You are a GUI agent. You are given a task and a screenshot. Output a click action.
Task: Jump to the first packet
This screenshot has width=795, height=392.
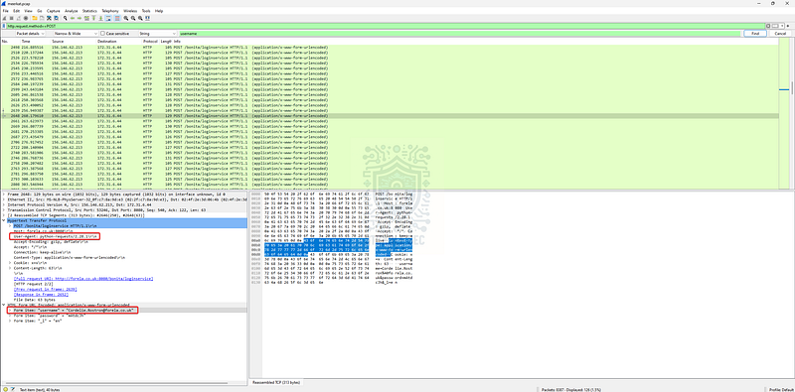(x=93, y=18)
